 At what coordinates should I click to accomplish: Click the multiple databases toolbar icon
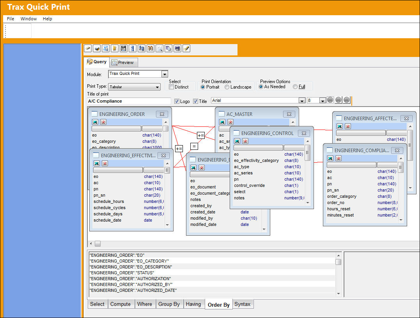[x=142, y=48]
